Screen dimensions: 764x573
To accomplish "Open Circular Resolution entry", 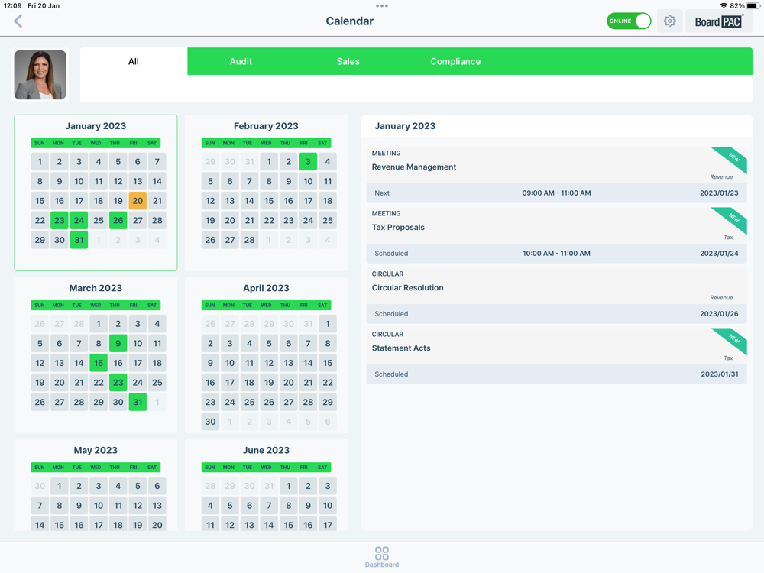I will pyautogui.click(x=556, y=296).
